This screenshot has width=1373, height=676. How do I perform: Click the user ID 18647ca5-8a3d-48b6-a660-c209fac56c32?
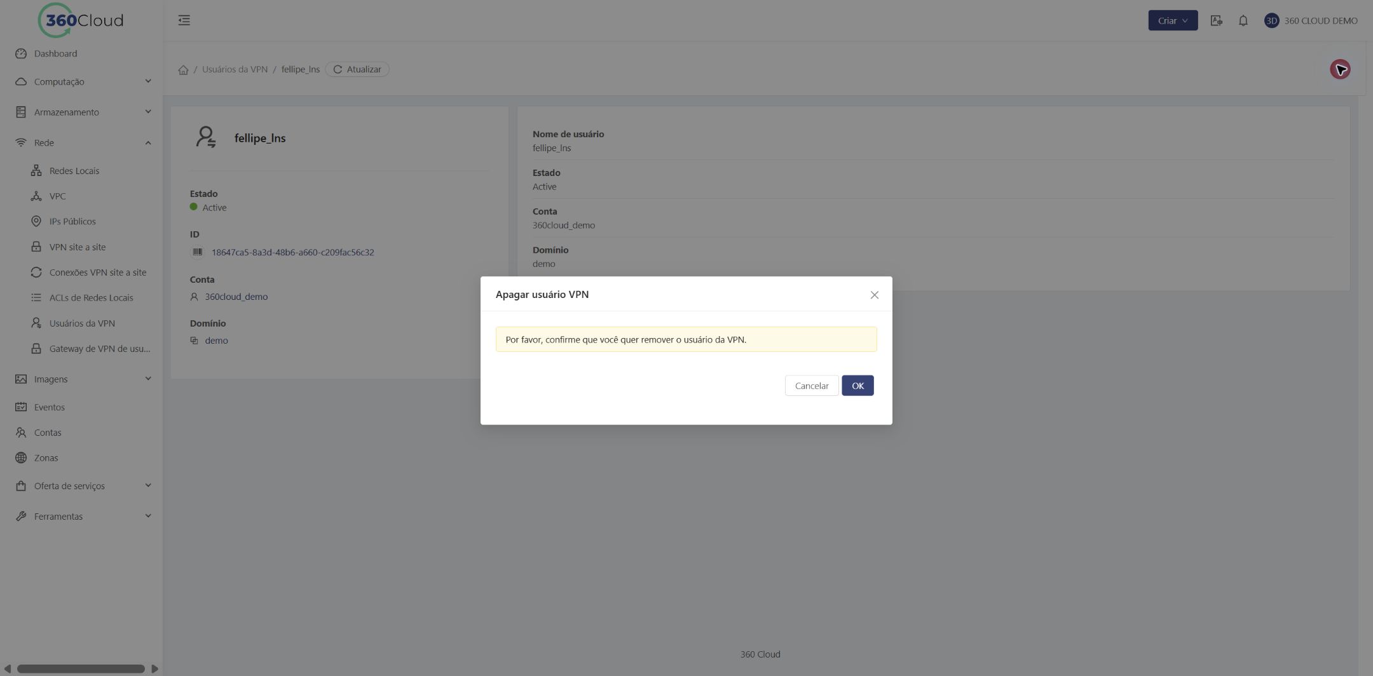[x=292, y=252]
